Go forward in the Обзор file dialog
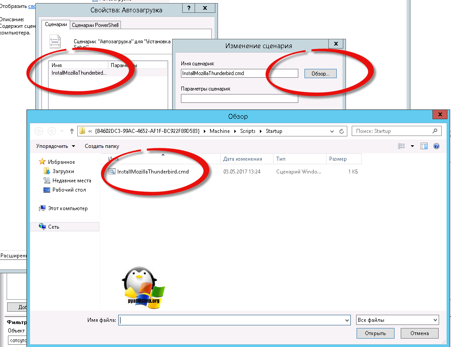451x347 pixels. (x=52, y=131)
